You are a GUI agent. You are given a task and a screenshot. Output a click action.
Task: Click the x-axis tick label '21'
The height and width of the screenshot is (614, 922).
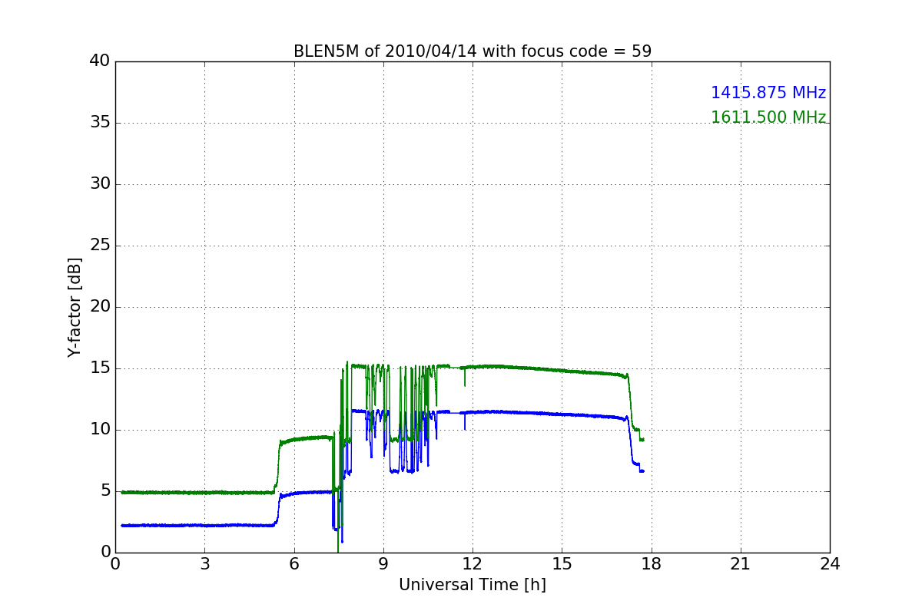coord(741,564)
